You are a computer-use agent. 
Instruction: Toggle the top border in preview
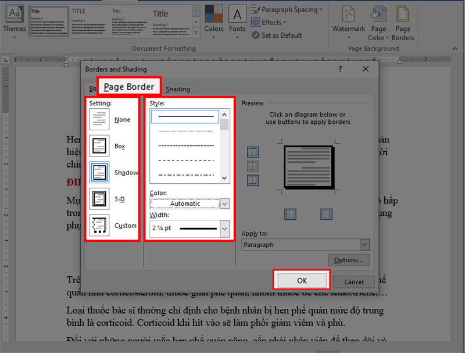253,152
